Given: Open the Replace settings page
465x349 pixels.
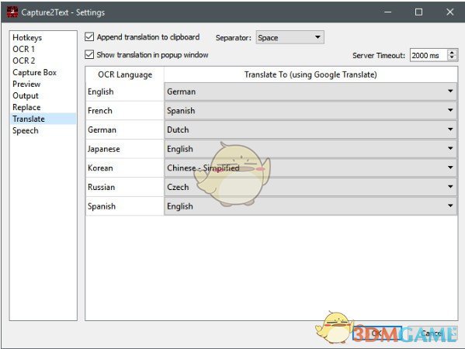Looking at the screenshot, I should point(43,107).
